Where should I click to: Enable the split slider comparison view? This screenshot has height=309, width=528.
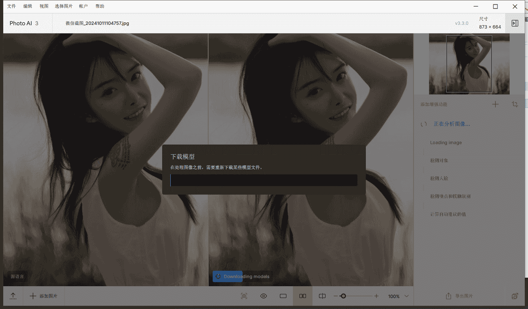[x=322, y=296]
